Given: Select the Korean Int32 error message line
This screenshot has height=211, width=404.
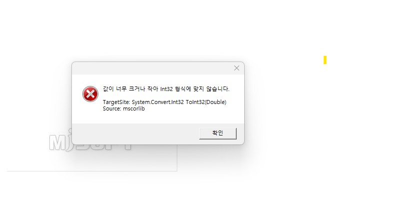Looking at the screenshot, I should (x=166, y=89).
